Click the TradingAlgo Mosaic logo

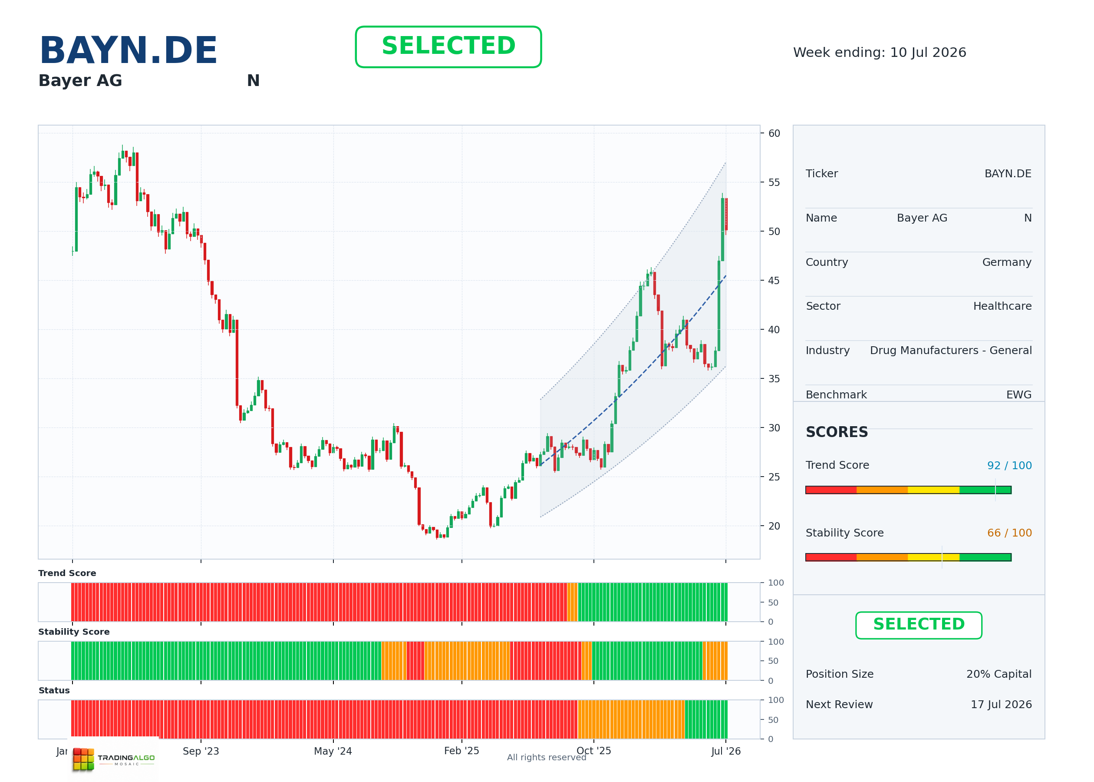point(114,759)
